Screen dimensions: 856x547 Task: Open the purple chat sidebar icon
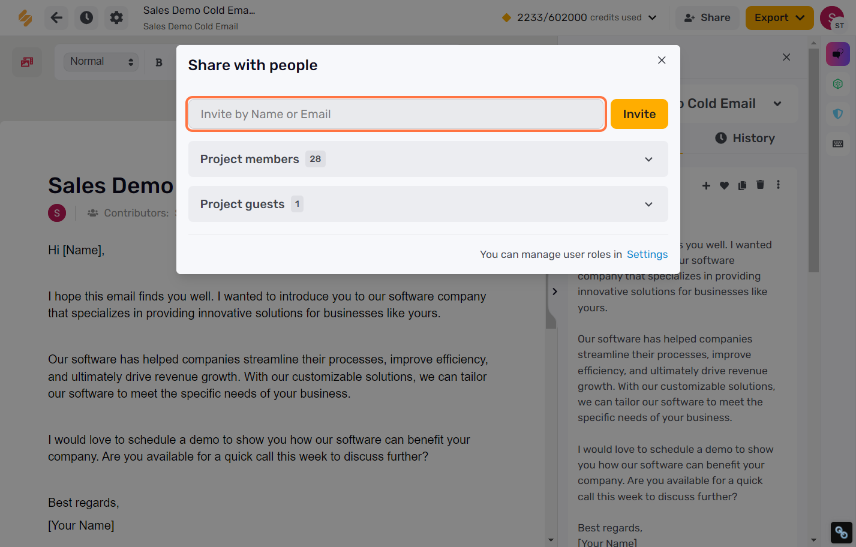tap(838, 54)
